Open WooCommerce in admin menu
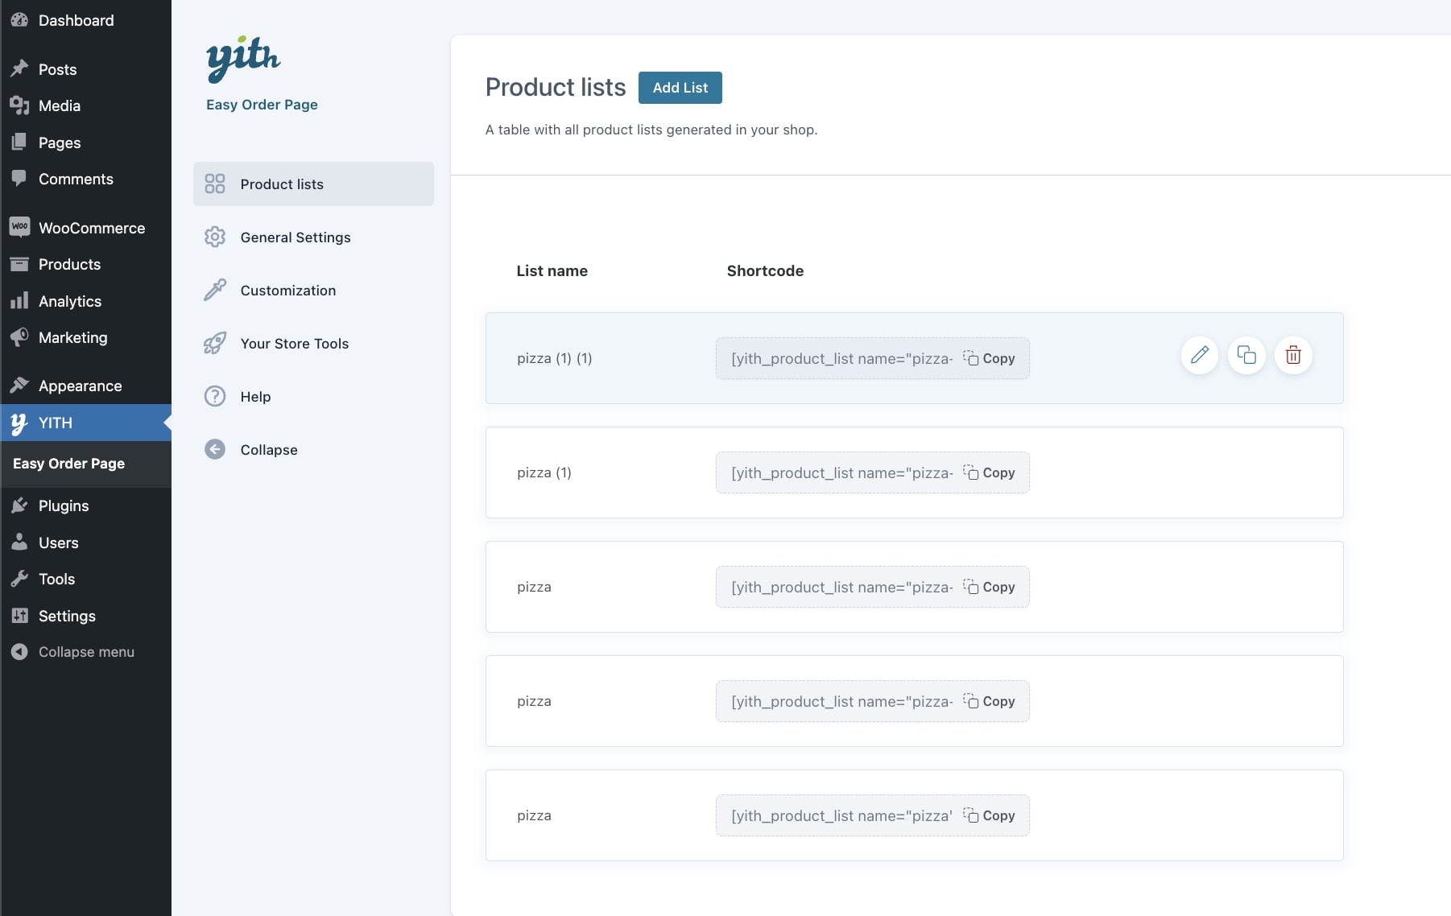This screenshot has width=1451, height=916. tap(91, 228)
